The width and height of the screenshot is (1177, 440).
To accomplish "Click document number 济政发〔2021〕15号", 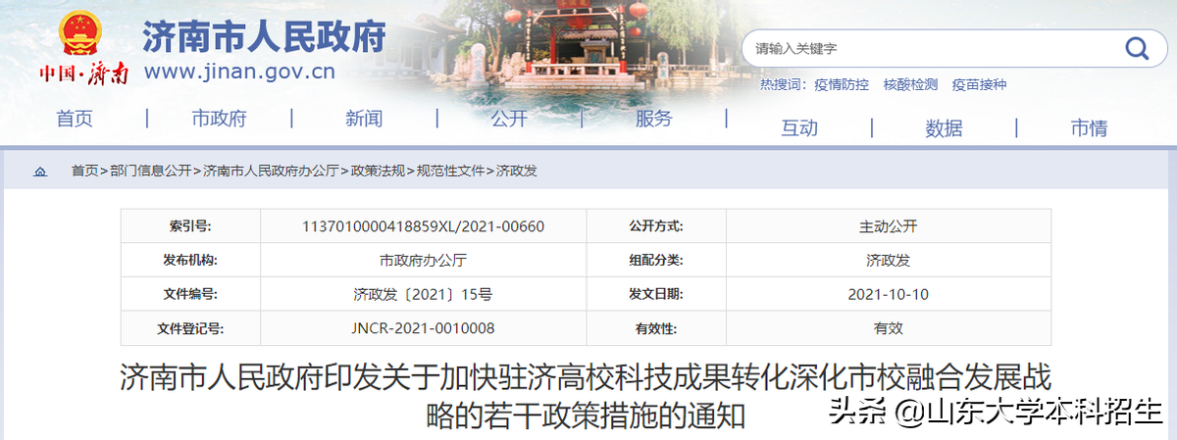I will pos(424,294).
